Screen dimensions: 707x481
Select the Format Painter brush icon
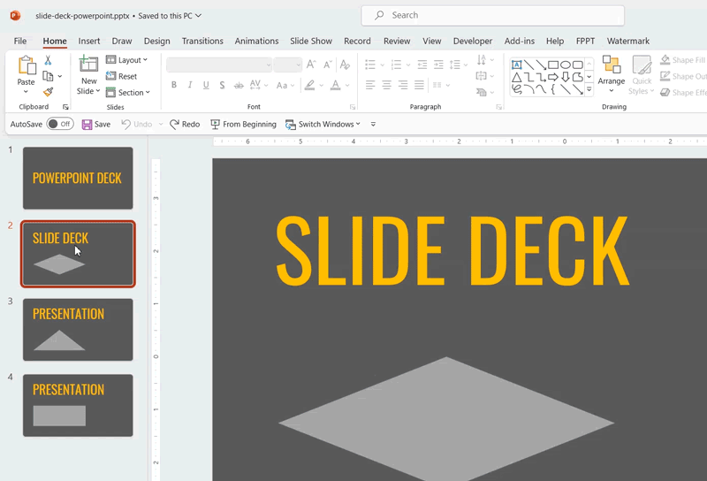pyautogui.click(x=49, y=92)
